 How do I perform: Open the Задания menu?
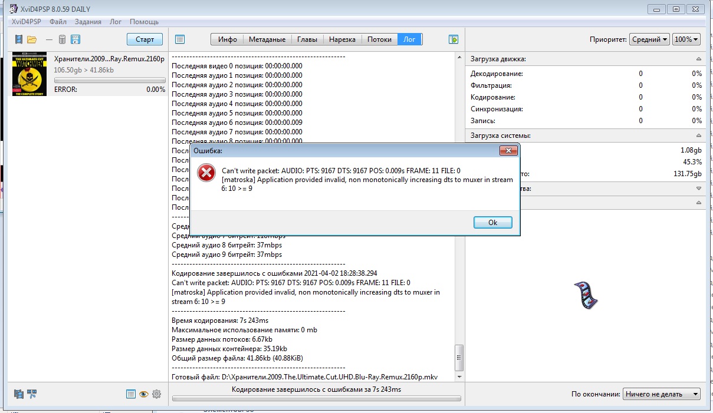(x=88, y=22)
